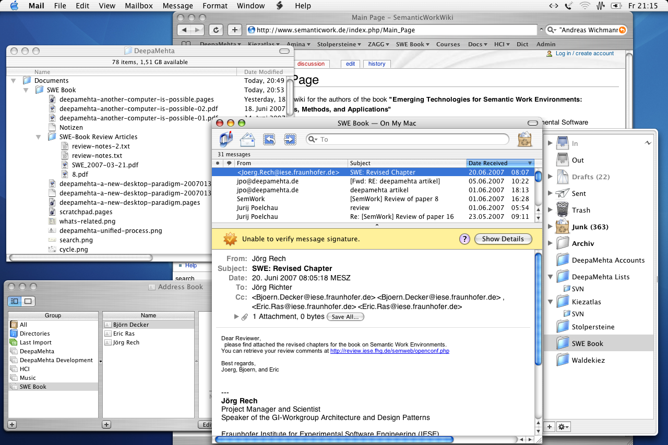Open the mailbox action gear menu
Image resolution: width=668 pixels, height=445 pixels.
point(564,427)
